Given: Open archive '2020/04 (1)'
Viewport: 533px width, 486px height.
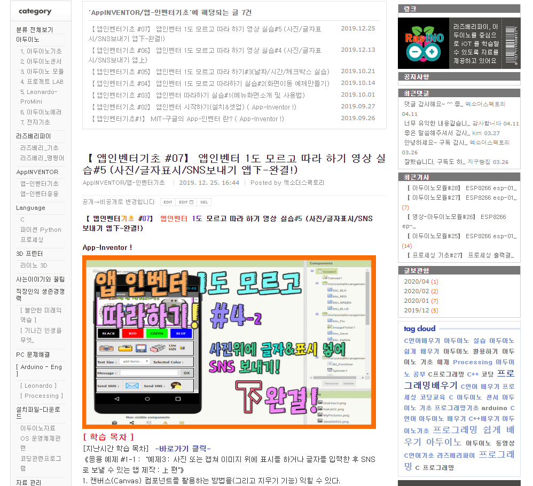Looking at the screenshot, I should click(421, 282).
